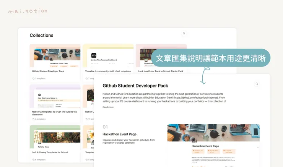Click 'Visualize it: community-built chart templates' title
283x167 pixels.
108,71
